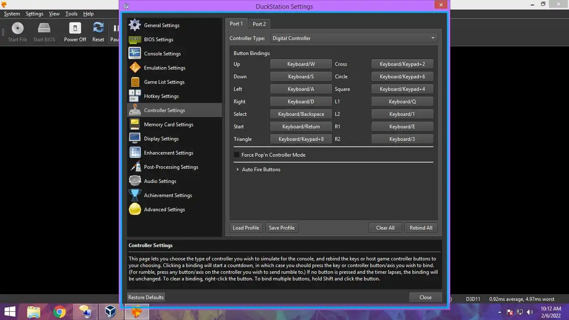The image size is (569, 320).
Task: Click Clear All button
Action: pyautogui.click(x=385, y=228)
